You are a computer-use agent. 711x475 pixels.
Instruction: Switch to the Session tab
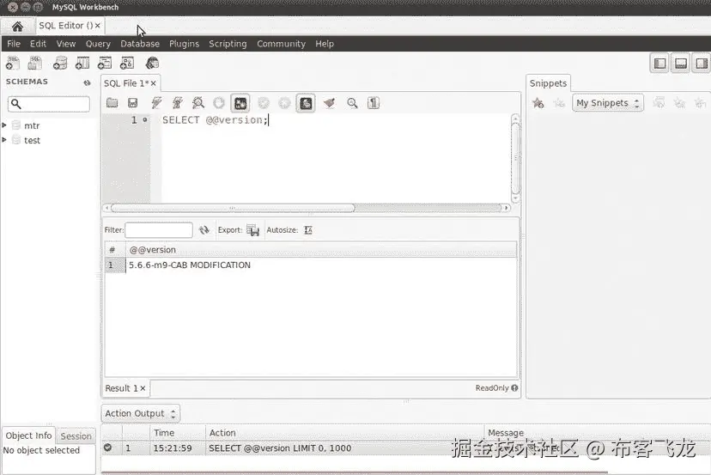[x=76, y=436]
